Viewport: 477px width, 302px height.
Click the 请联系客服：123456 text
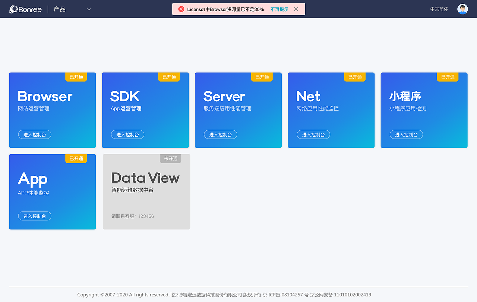133,216
